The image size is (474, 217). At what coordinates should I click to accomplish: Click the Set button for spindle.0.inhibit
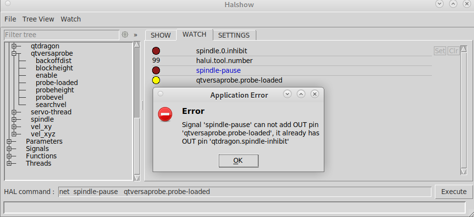pyautogui.click(x=440, y=51)
